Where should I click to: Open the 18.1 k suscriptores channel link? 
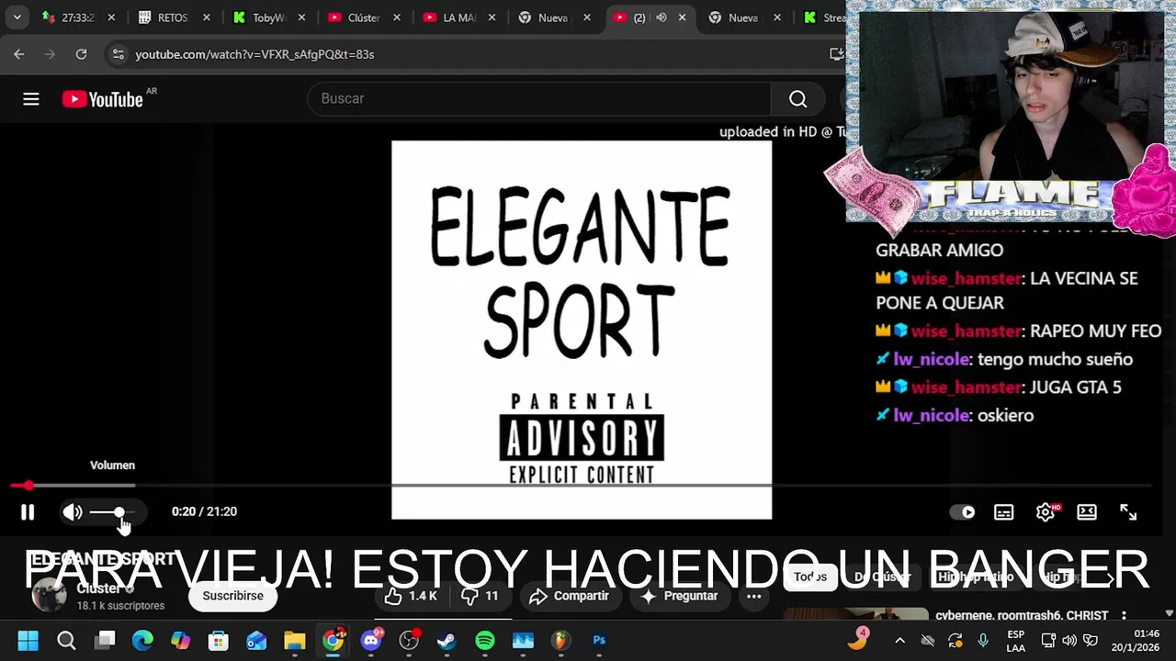tap(120, 606)
